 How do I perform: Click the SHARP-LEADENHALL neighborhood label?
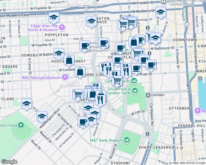[159, 147]
